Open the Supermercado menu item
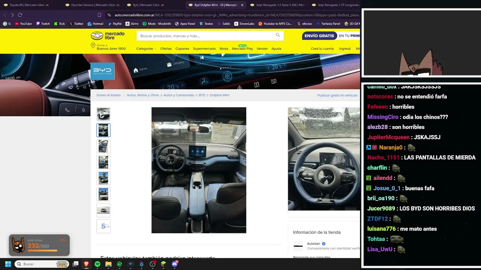 pyautogui.click(x=204, y=49)
